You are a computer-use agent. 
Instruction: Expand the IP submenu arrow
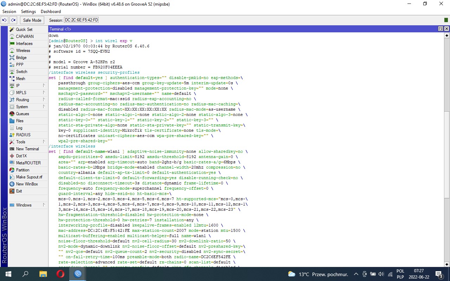click(44, 86)
